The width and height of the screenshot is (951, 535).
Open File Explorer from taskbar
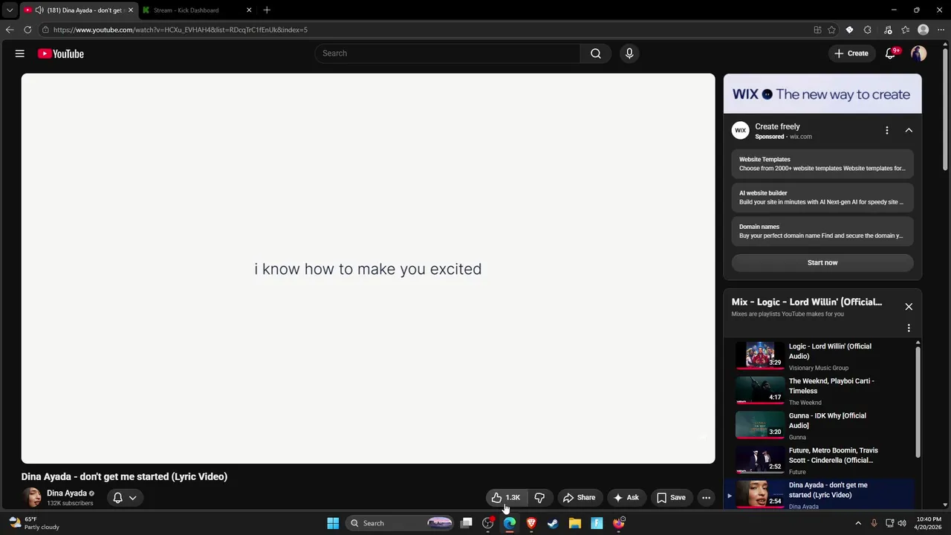(x=575, y=523)
